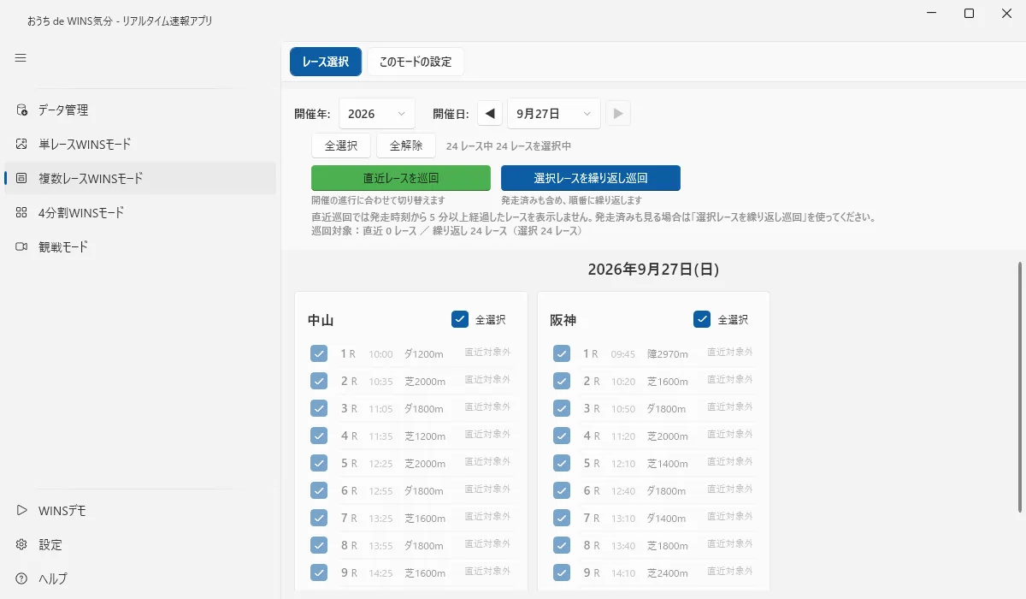Uncheck 中山 1R 10:00 race
Image resolution: width=1026 pixels, height=599 pixels.
tap(319, 353)
